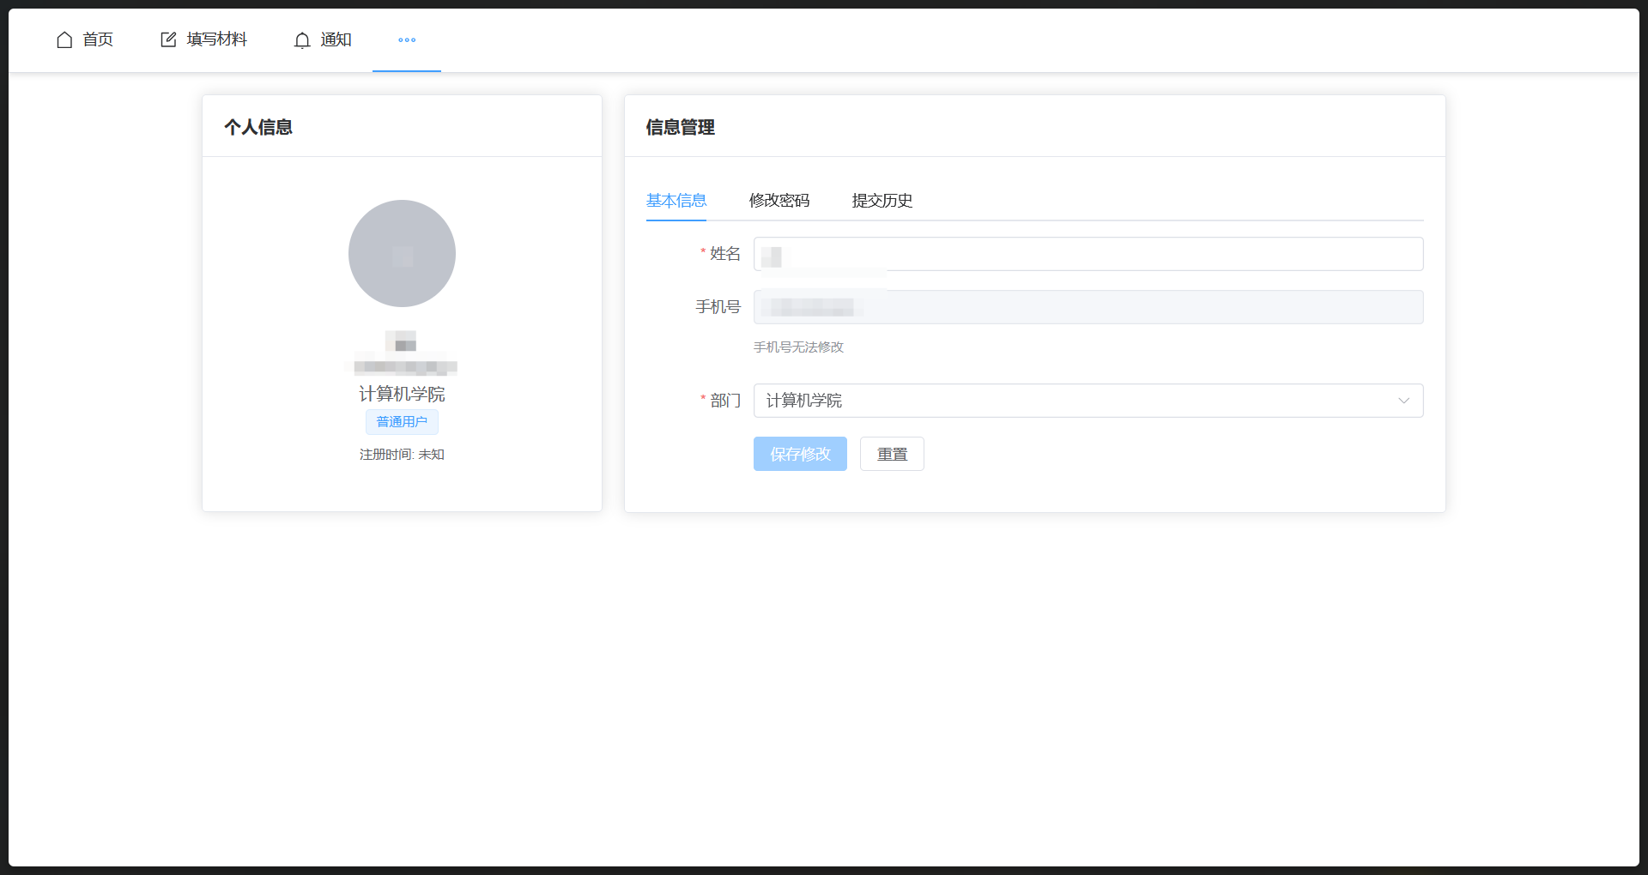Open 填写材料 menu item
Screen dimensions: 1648x875
pyautogui.click(x=204, y=39)
